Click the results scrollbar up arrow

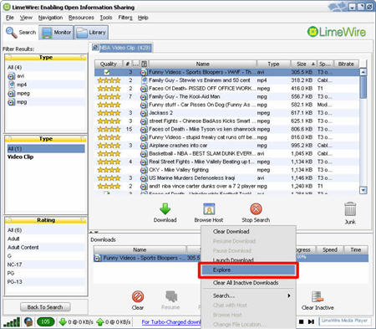coord(363,72)
